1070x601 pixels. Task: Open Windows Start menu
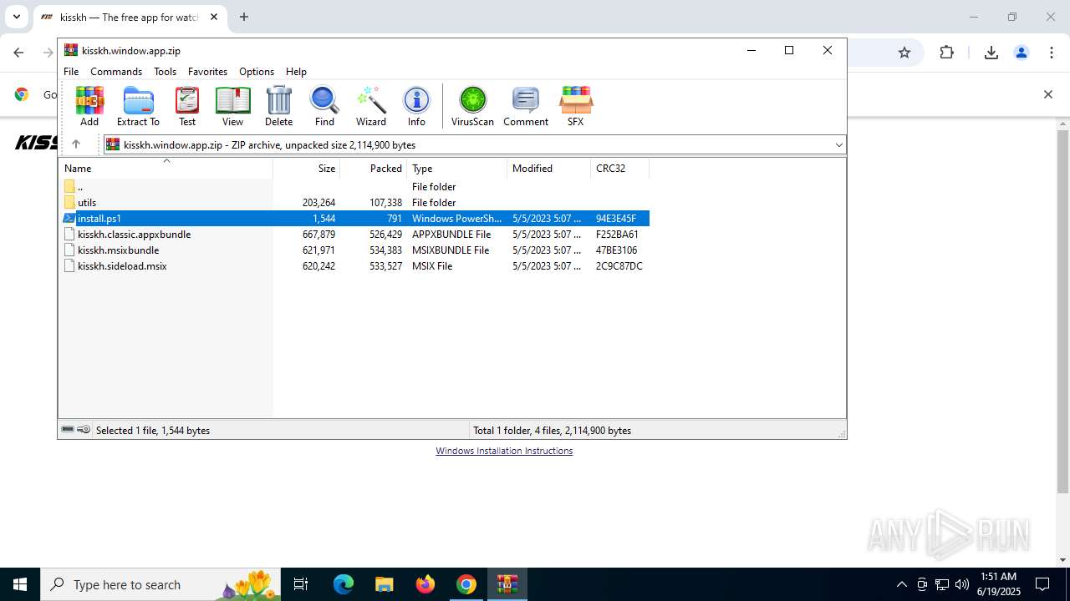[20, 584]
